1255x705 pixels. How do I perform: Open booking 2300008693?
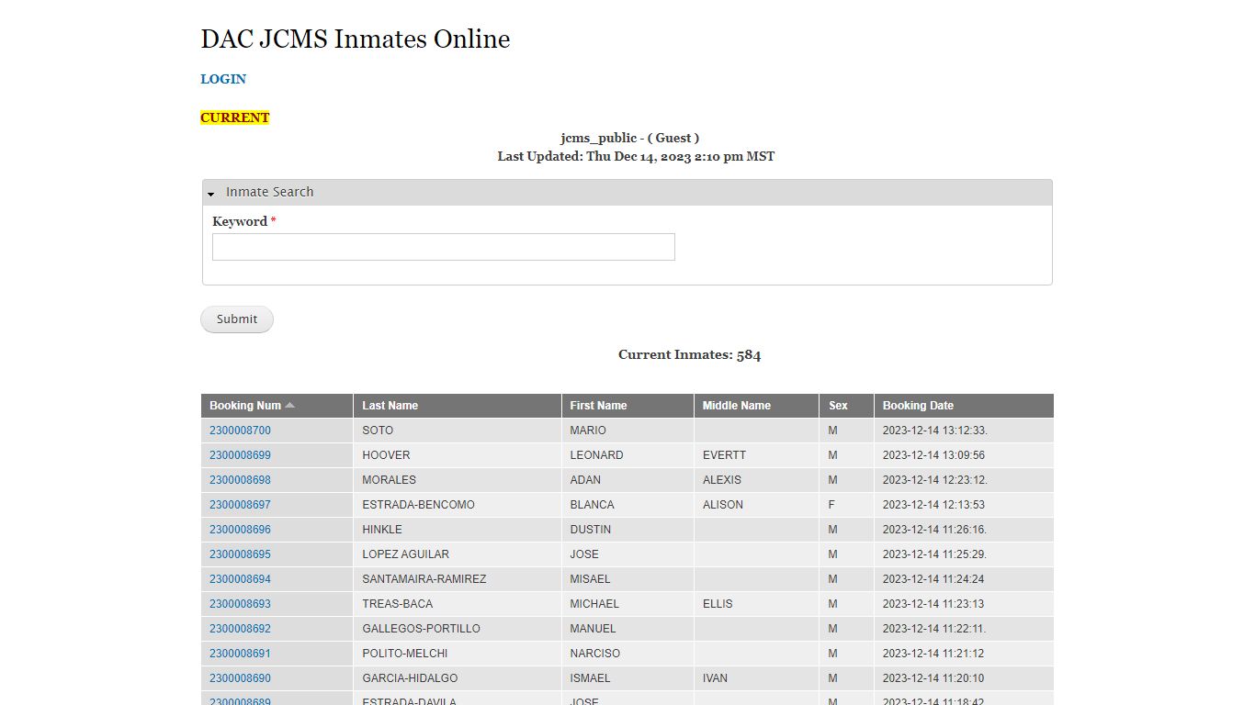(x=240, y=604)
